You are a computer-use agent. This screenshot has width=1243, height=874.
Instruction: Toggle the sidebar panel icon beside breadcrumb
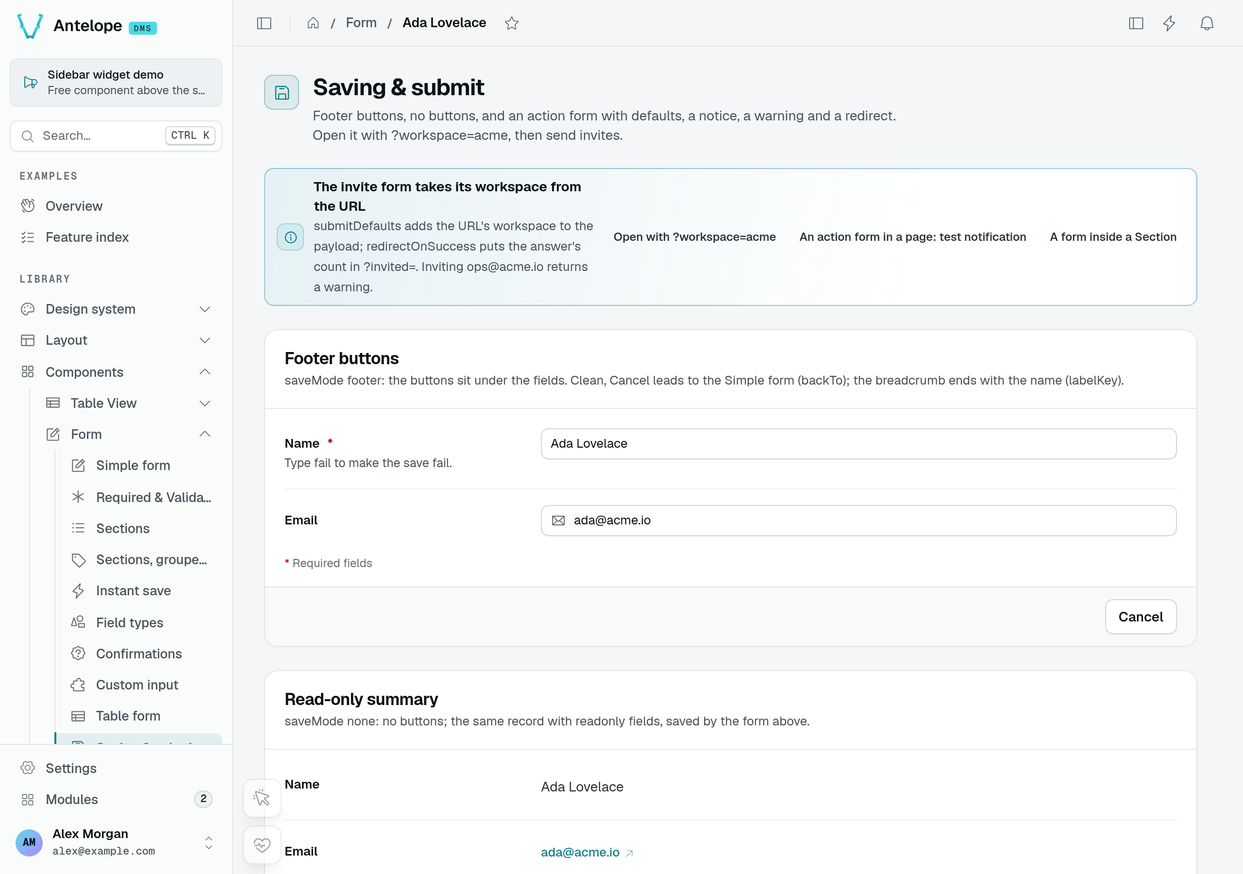point(264,23)
